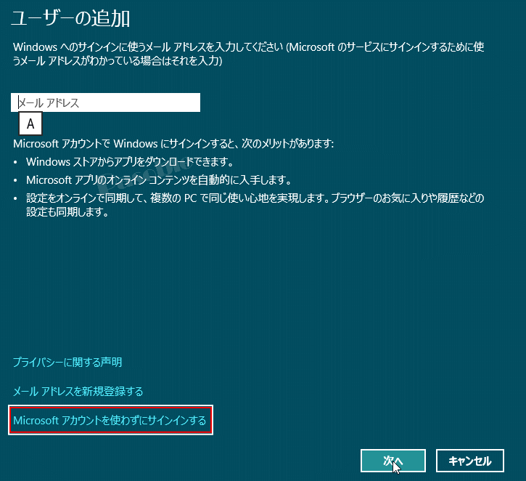Image resolution: width=526 pixels, height=481 pixels.
Task: Click the Windows ストアからアプリをダウンロードできます text
Action: click(x=129, y=162)
